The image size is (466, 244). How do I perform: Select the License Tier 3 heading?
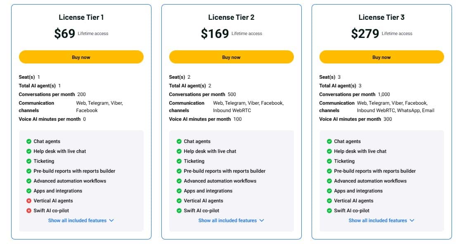click(x=381, y=17)
